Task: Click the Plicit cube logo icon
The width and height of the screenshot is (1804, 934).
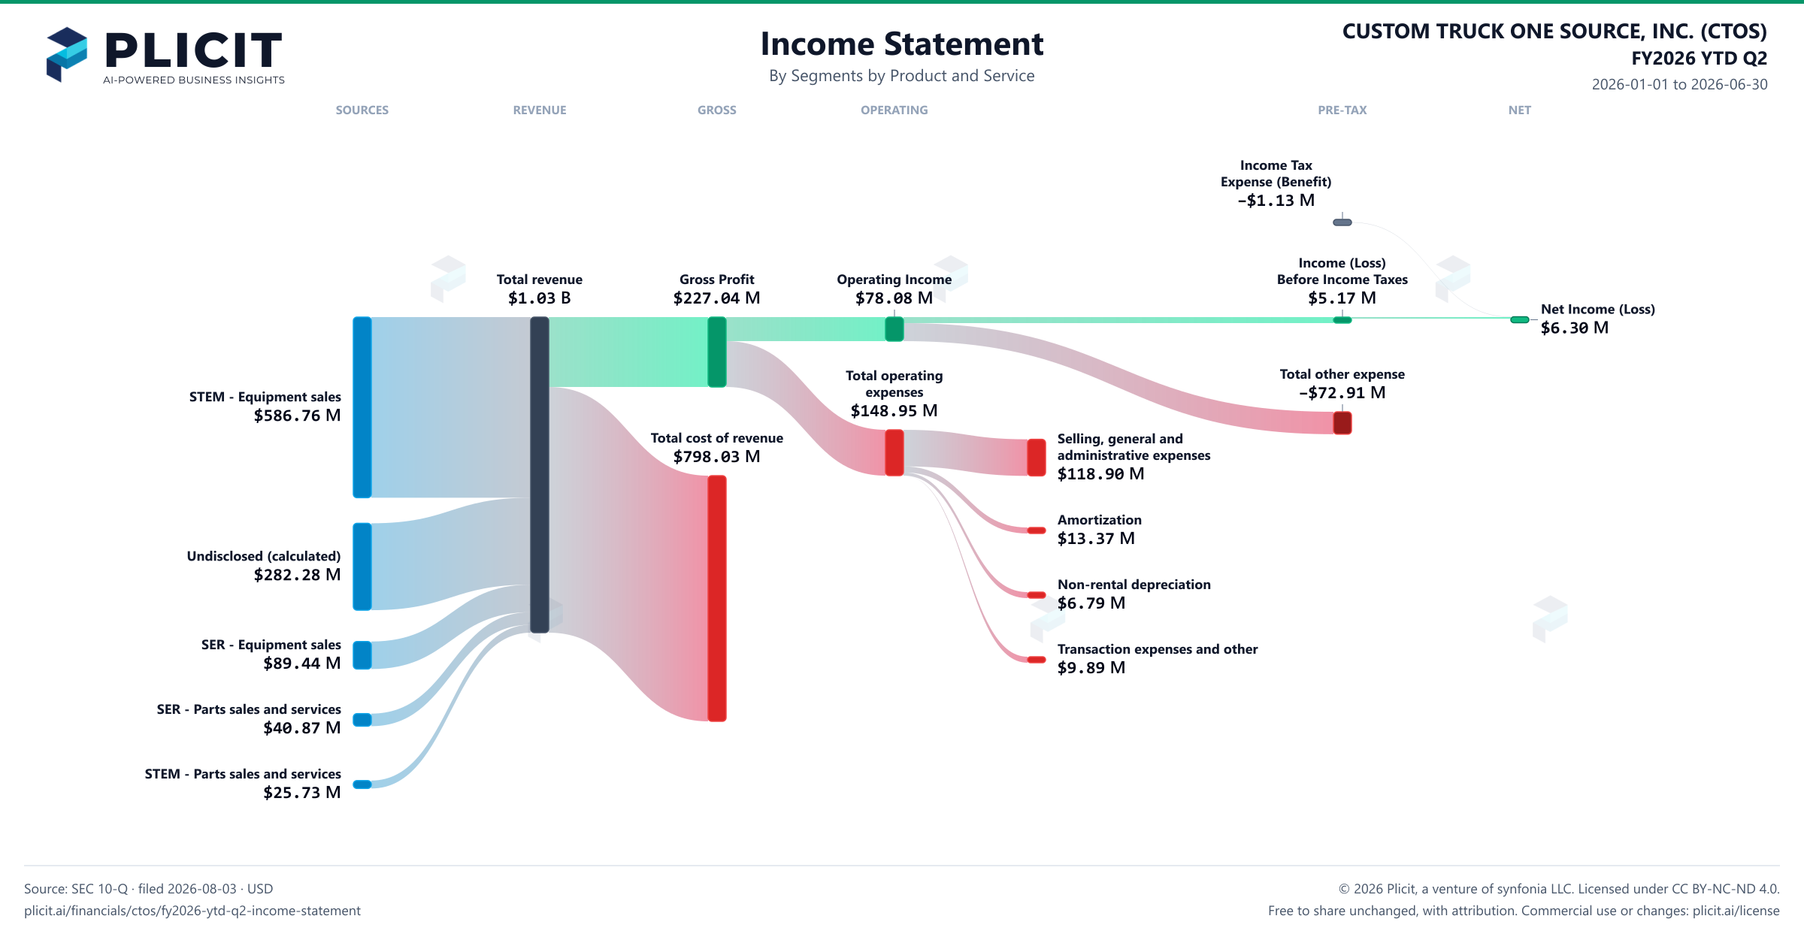Action: (67, 54)
